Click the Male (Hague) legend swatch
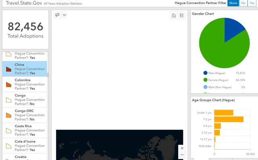Image resolution: width=258 pixels, height=160 pixels. (205, 73)
